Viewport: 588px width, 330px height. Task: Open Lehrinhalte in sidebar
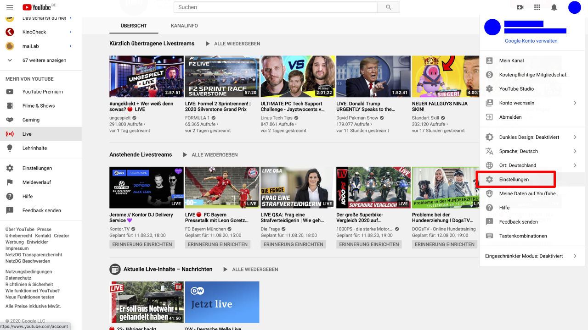click(41, 148)
